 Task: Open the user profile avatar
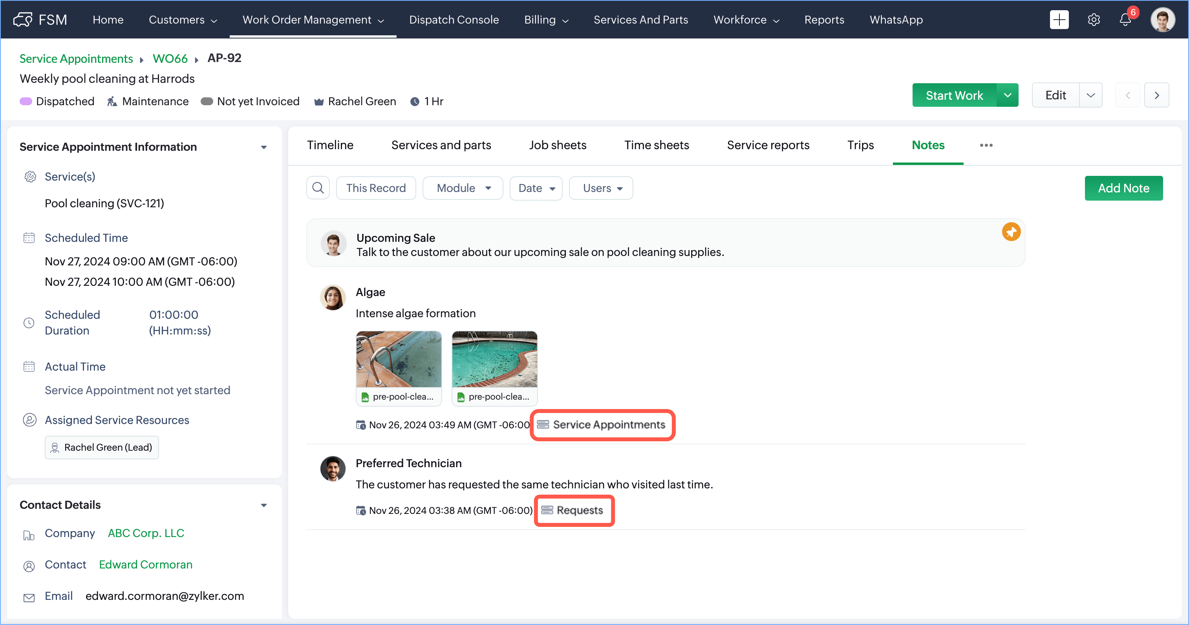pos(1162,20)
